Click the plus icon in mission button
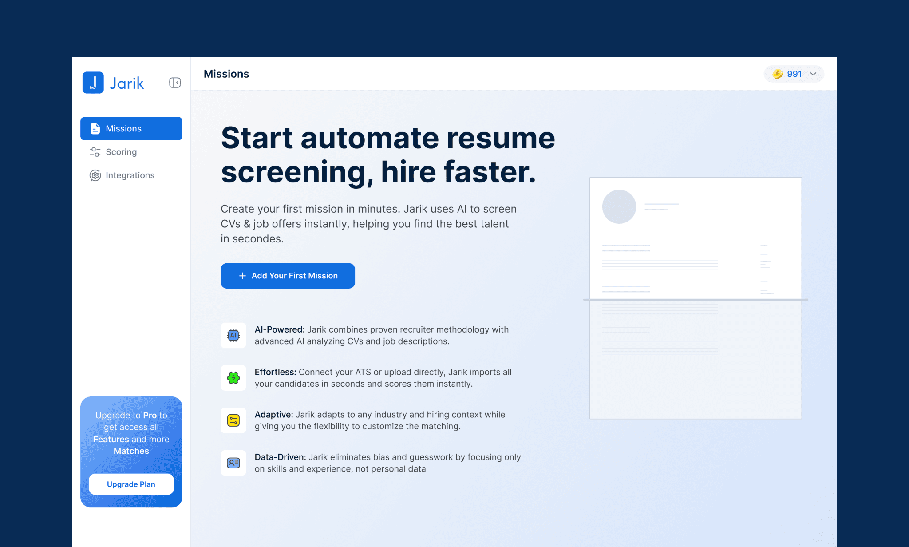 [x=242, y=276]
